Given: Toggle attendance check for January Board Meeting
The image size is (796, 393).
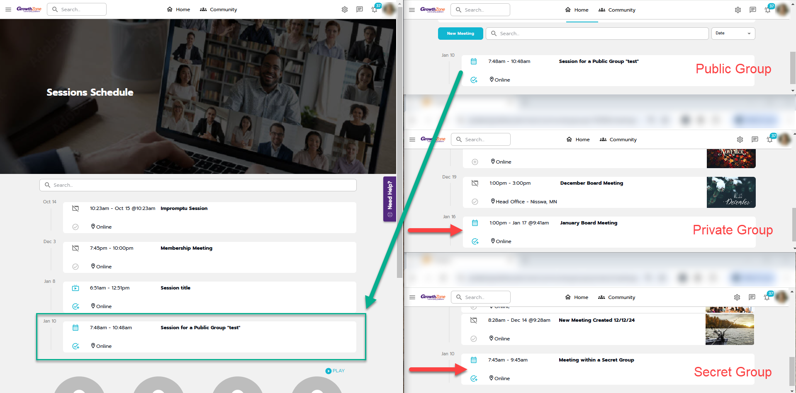Looking at the screenshot, I should tap(475, 241).
